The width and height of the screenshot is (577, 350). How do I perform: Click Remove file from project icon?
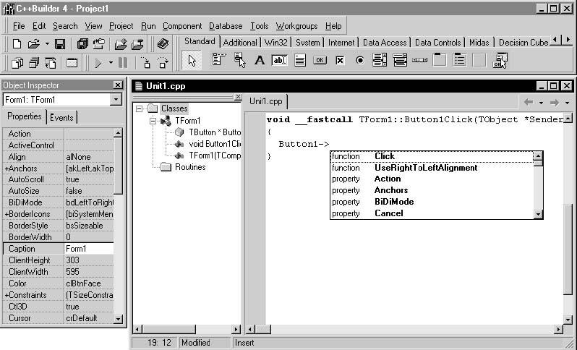137,44
